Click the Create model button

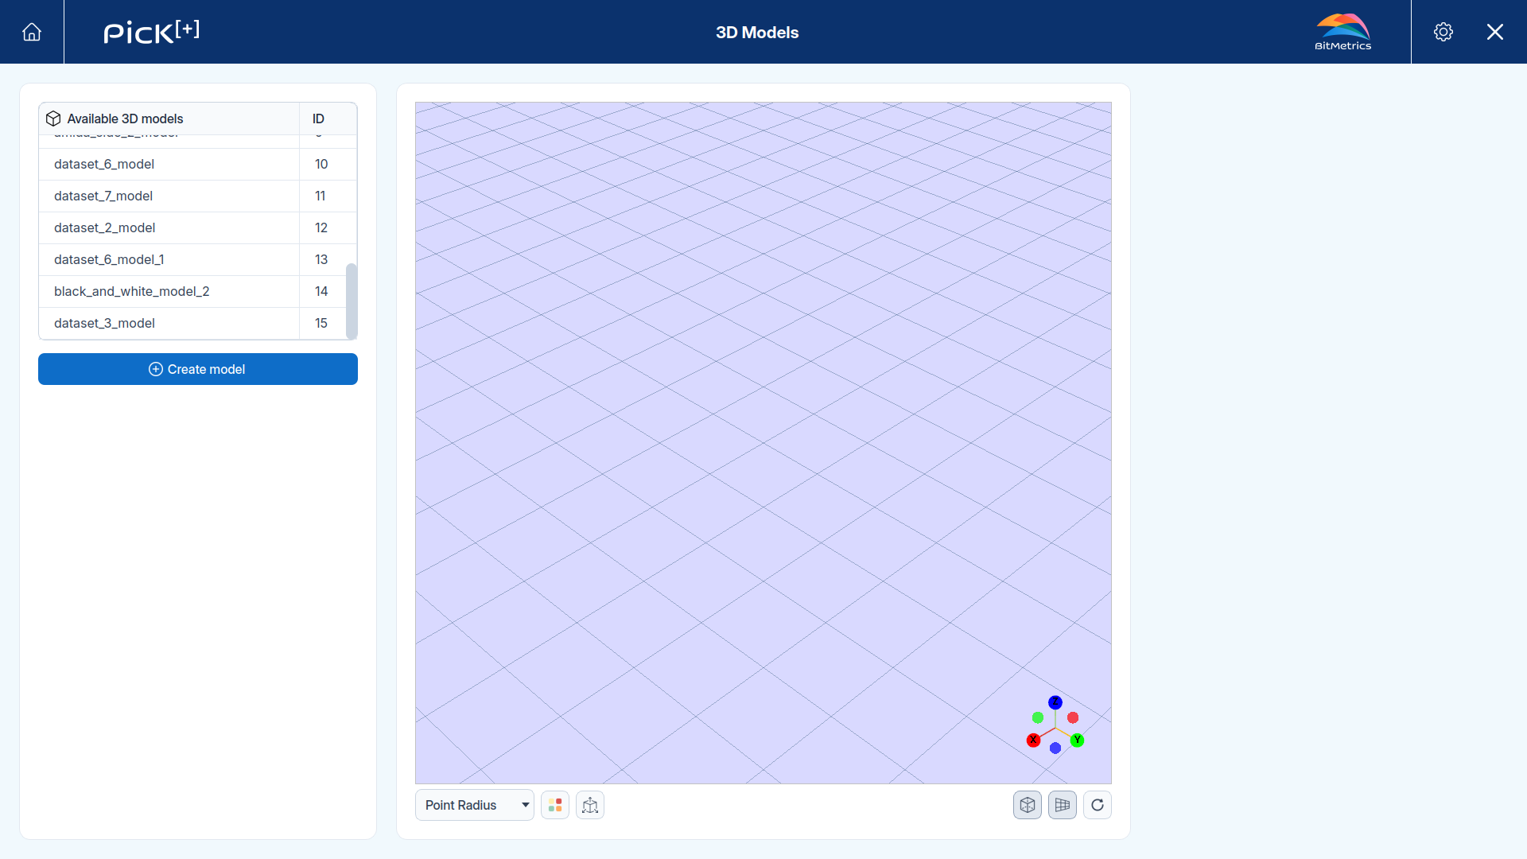[198, 369]
